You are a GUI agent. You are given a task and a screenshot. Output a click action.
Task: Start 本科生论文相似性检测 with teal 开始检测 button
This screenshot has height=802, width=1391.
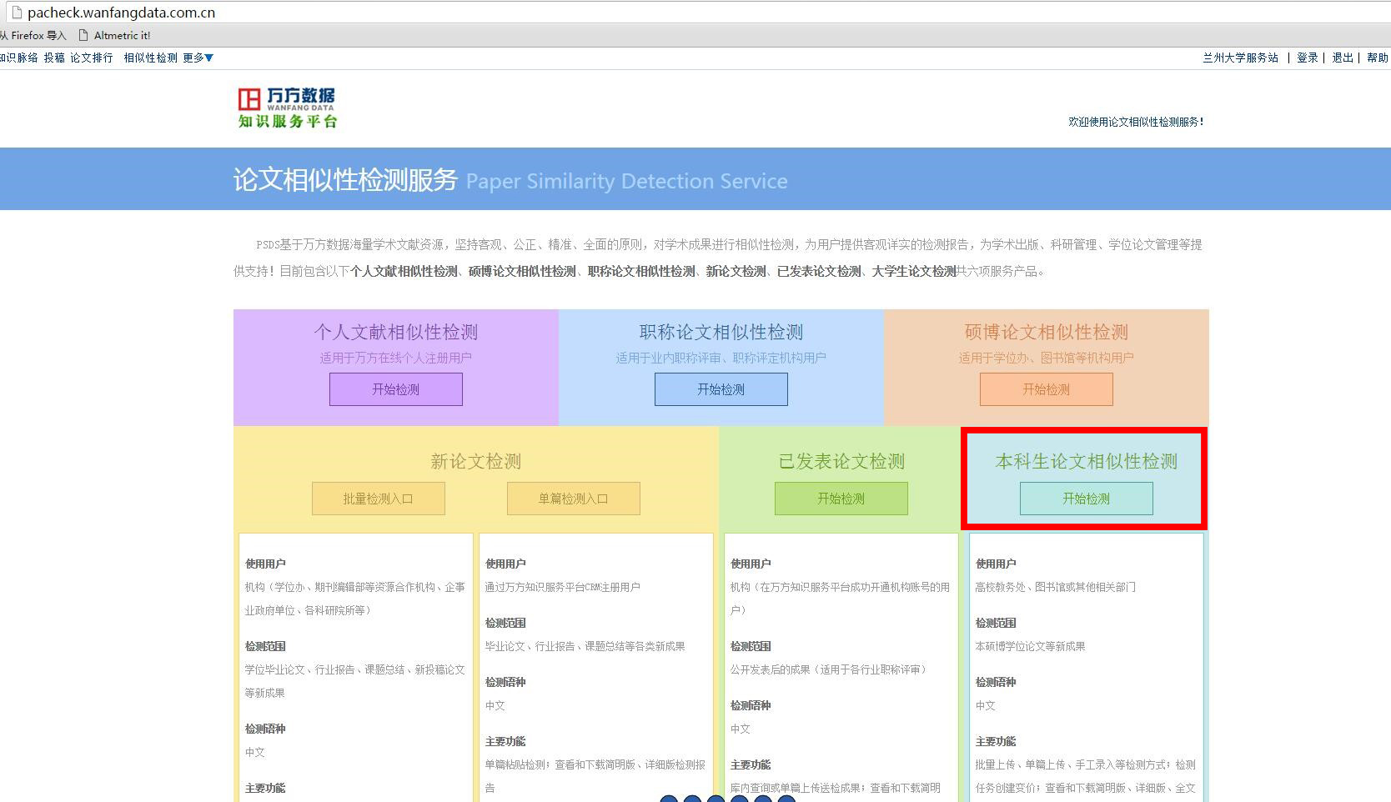pyautogui.click(x=1086, y=499)
